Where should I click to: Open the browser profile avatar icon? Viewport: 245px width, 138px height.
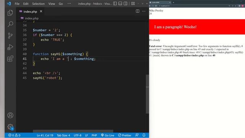[x=242, y=6]
